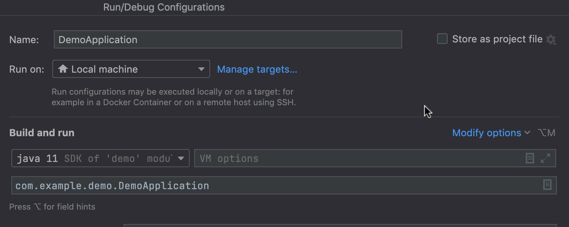
Task: Click the main class field com.example.demo.DemoApplication
Action: click(x=273, y=185)
